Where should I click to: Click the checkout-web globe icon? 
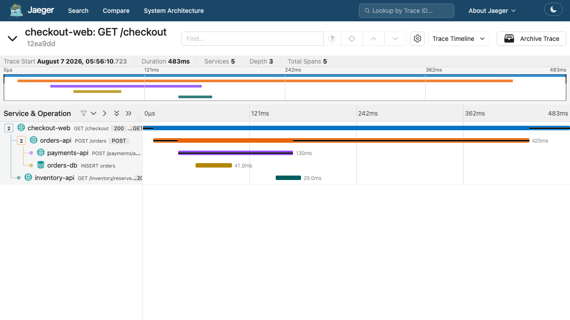coord(21,128)
